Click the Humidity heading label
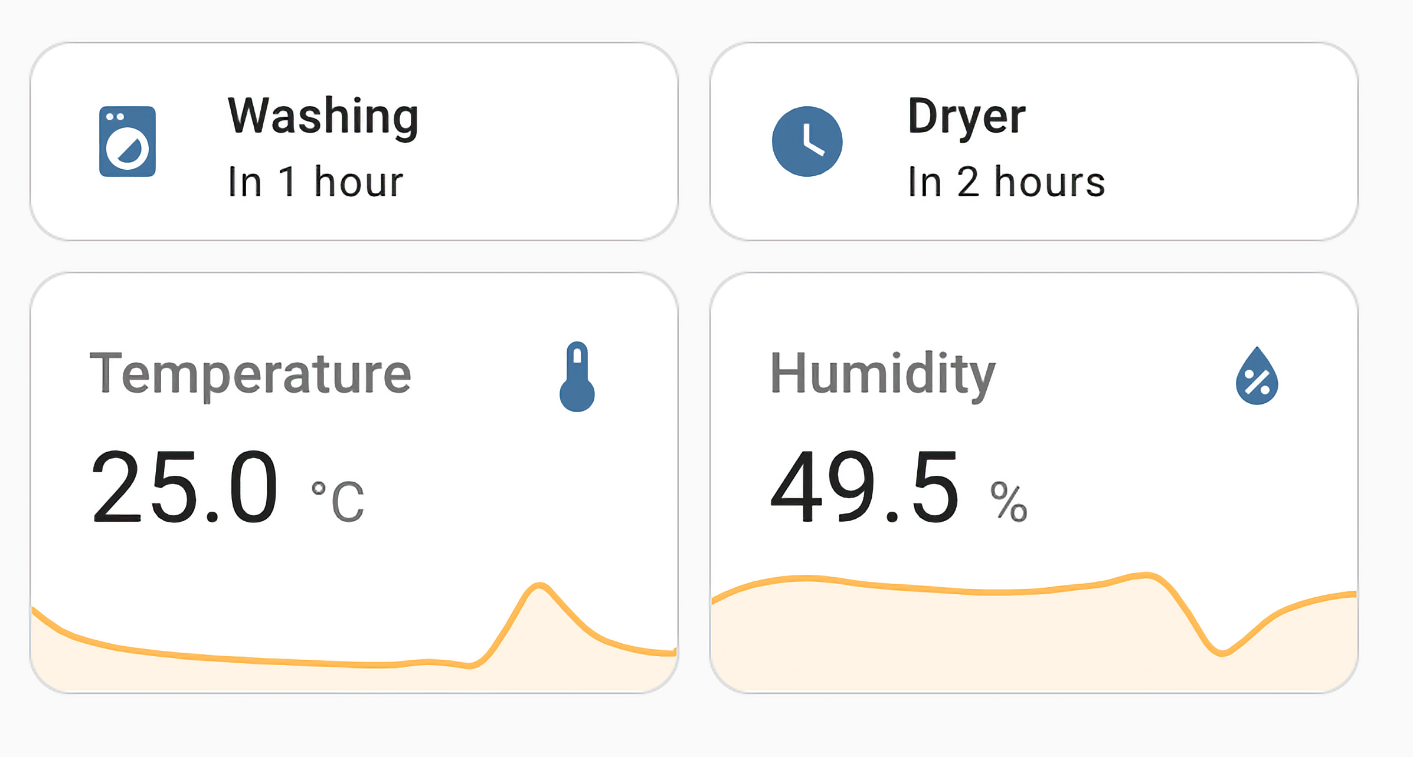Image resolution: width=1413 pixels, height=757 pixels. click(x=883, y=375)
